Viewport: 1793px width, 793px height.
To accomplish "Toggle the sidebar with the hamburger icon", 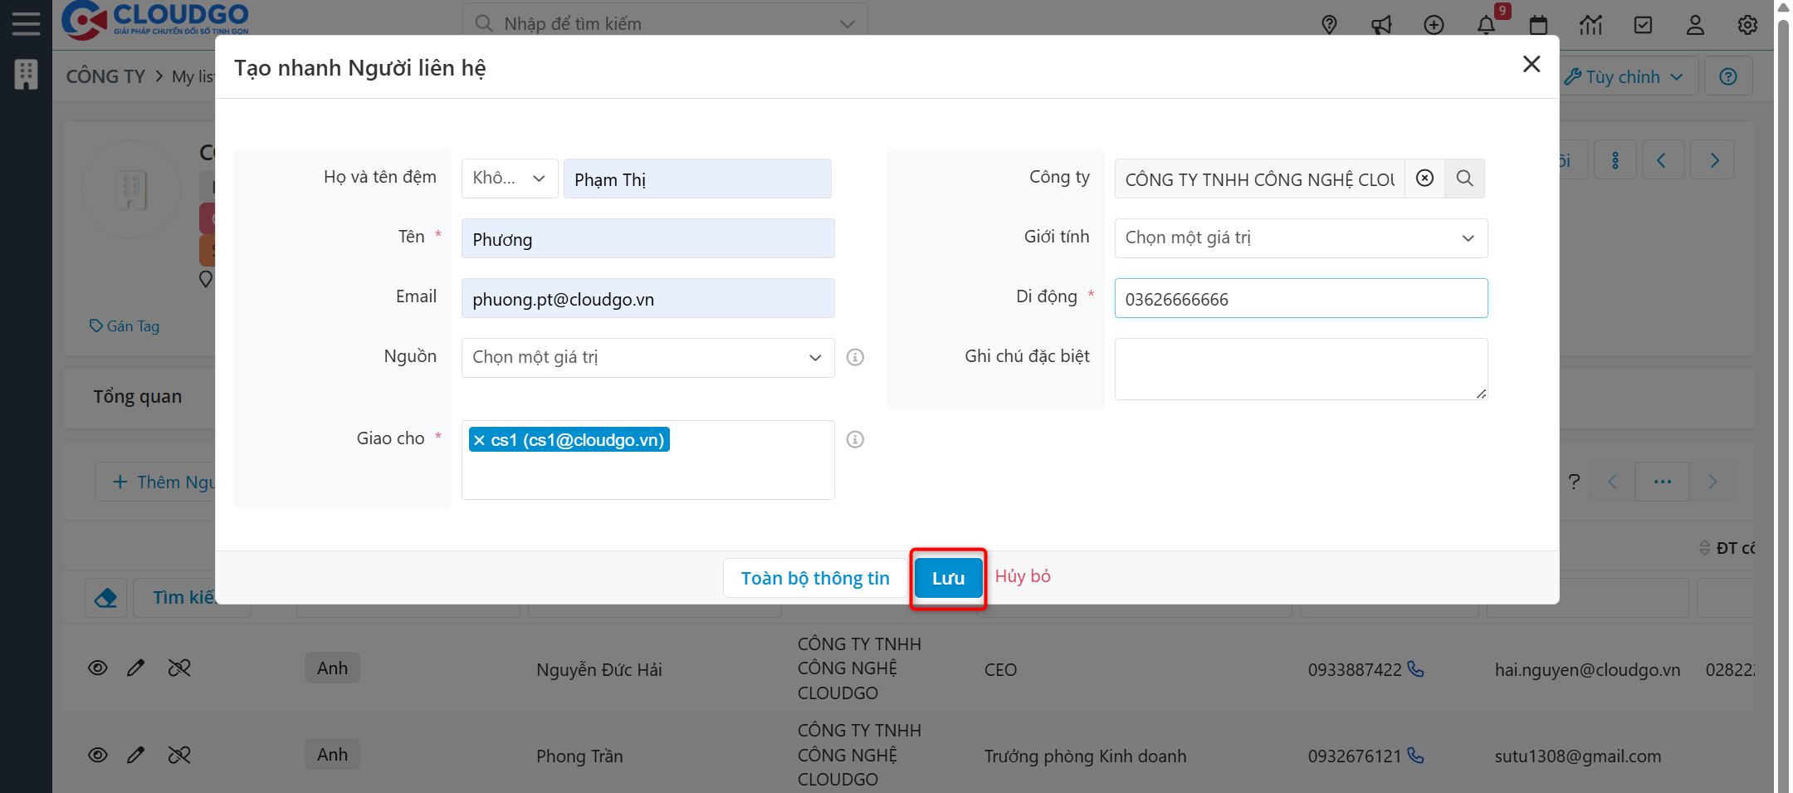I will point(26,23).
